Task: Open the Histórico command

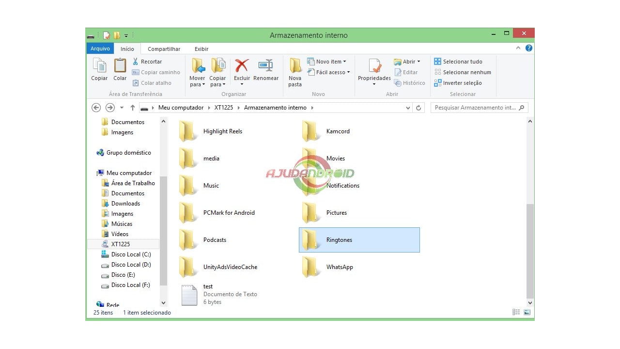Action: pyautogui.click(x=410, y=83)
